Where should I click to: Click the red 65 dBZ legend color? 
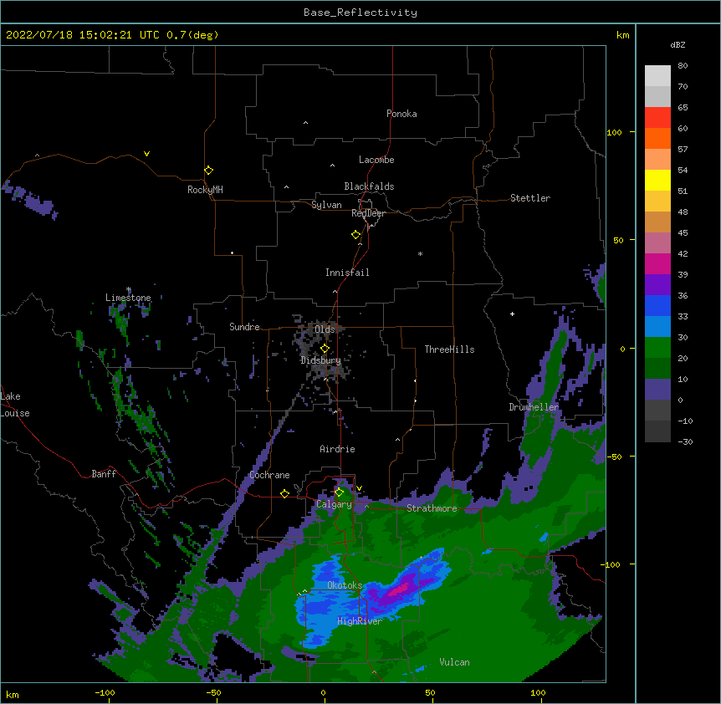click(x=657, y=117)
